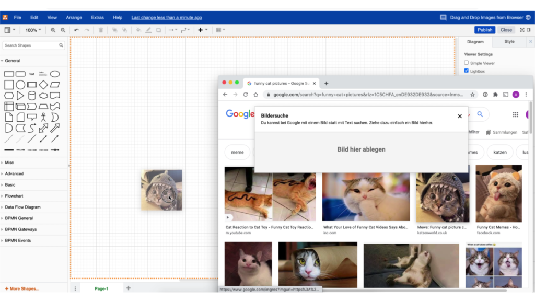The image size is (535, 301).
Task: Enable the Simple Viewer checkbox
Action: click(467, 63)
